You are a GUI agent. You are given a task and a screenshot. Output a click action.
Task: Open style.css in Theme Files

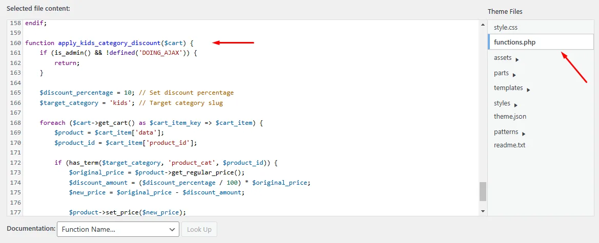pos(505,28)
